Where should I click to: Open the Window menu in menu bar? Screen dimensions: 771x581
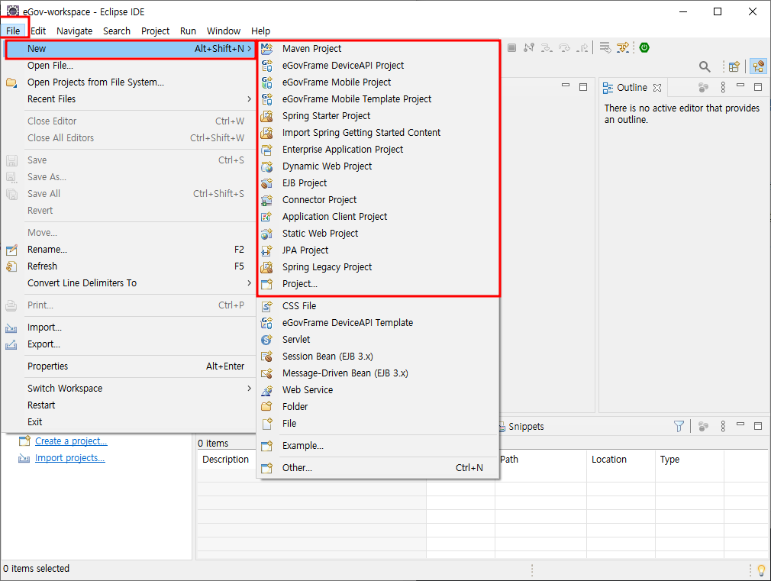click(x=223, y=31)
